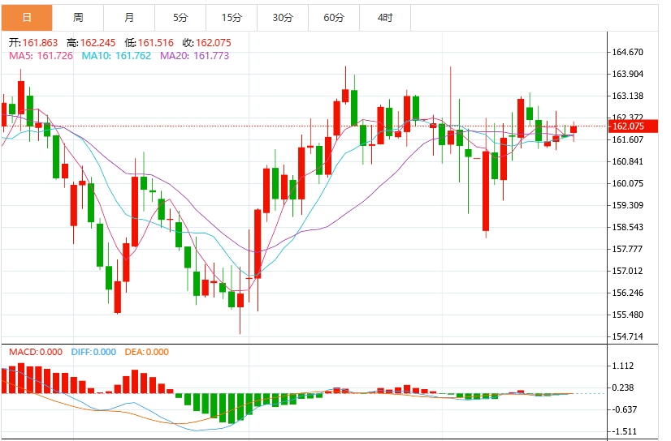Screen dimensions: 671x441
Task: Click the 164.670 price axis label
Action: (627, 52)
